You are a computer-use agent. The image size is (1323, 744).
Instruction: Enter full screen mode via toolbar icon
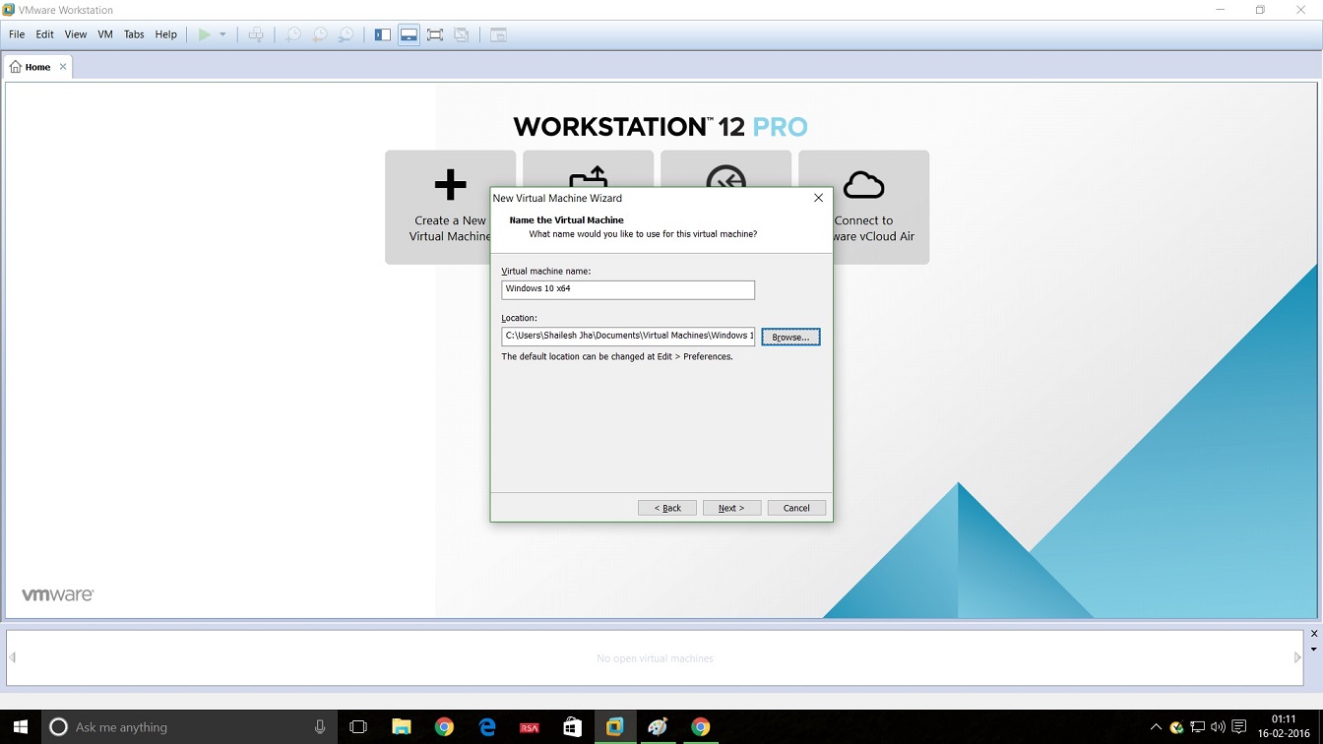pyautogui.click(x=435, y=34)
